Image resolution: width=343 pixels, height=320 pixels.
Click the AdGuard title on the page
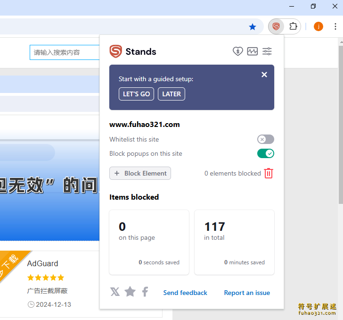click(x=43, y=263)
